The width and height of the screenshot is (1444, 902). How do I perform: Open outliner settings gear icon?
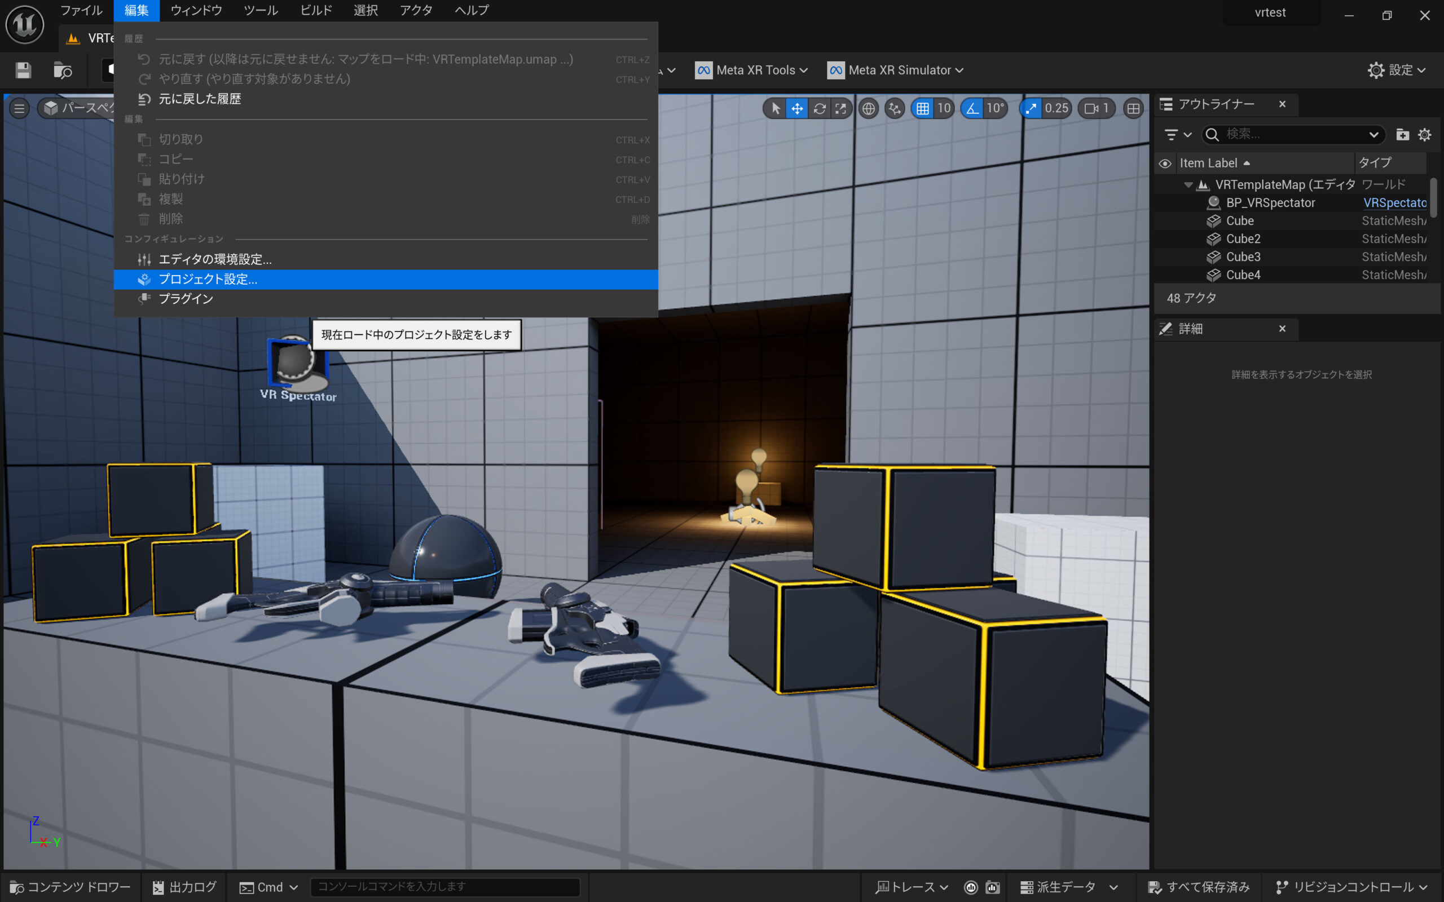pos(1424,135)
